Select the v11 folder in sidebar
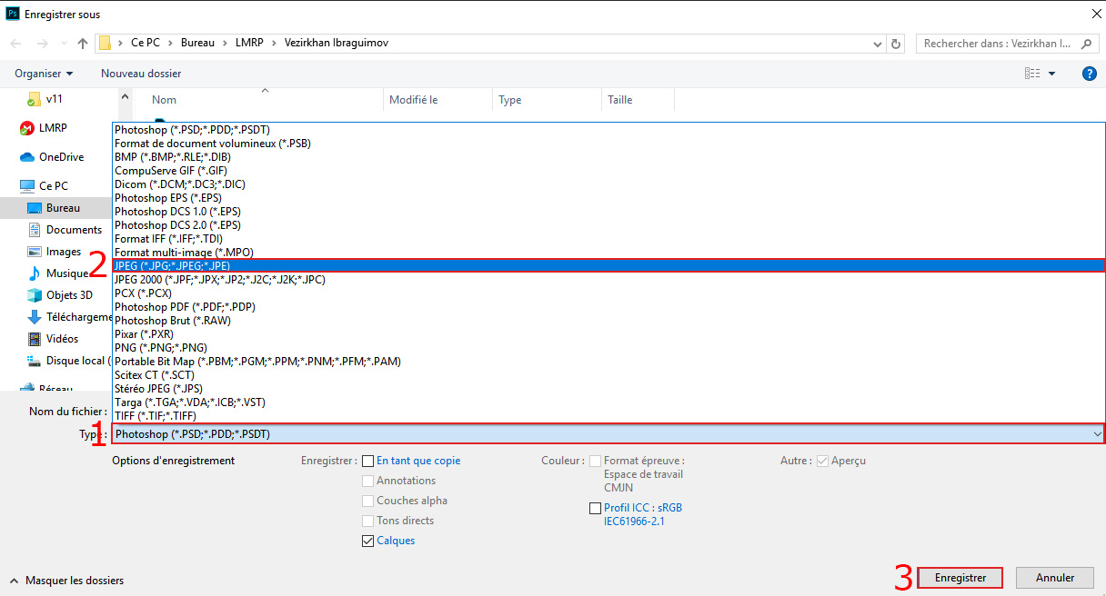The image size is (1106, 596). click(54, 98)
